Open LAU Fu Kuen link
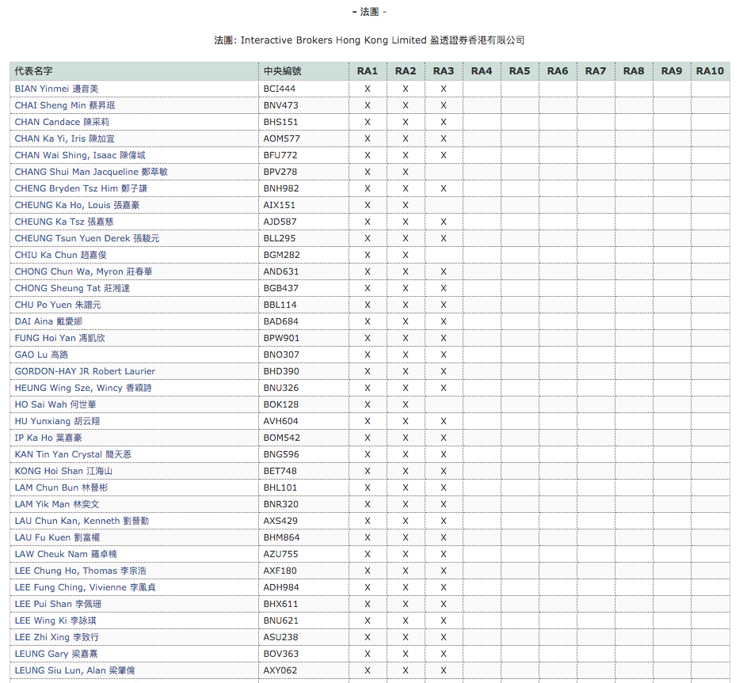 (57, 537)
